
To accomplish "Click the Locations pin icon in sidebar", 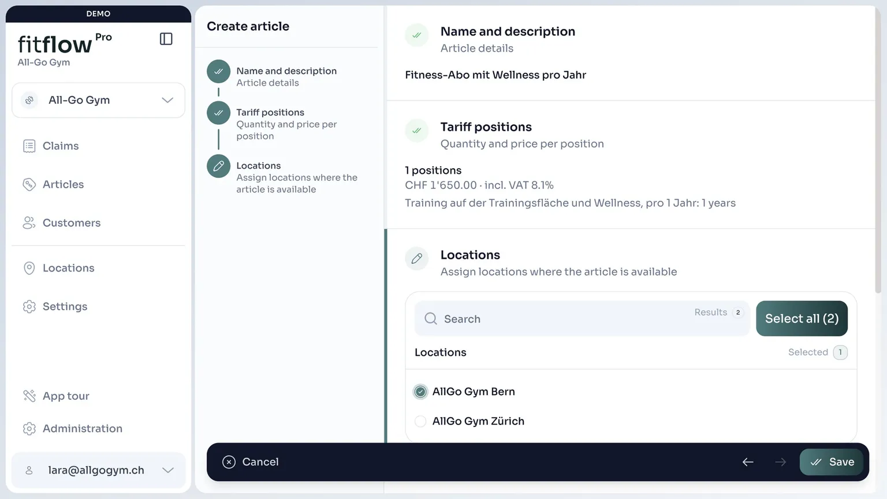I will pyautogui.click(x=29, y=268).
